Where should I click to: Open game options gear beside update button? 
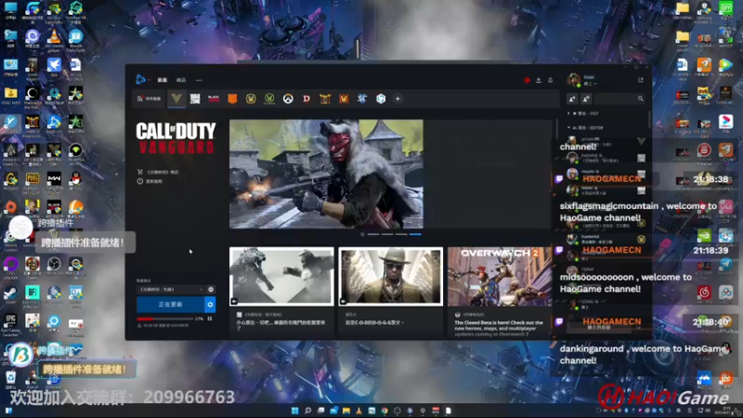coord(210,305)
